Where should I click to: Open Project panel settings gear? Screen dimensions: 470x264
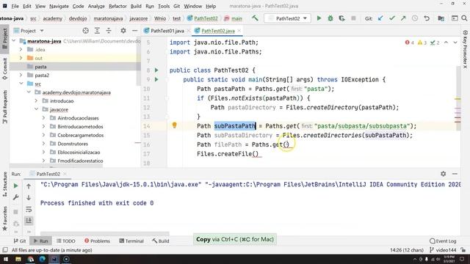pyautogui.click(x=123, y=31)
